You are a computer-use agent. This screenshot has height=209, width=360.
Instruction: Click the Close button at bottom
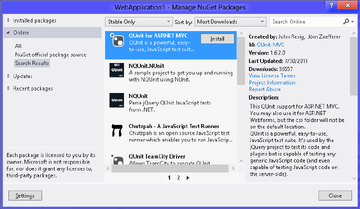point(335,195)
